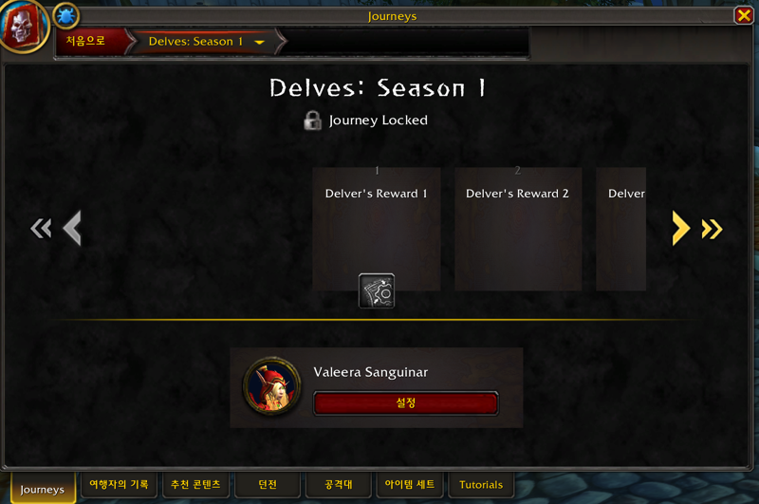Image resolution: width=759 pixels, height=504 pixels.
Task: Switch to the 여행자의 기록 tab
Action: pyautogui.click(x=119, y=485)
